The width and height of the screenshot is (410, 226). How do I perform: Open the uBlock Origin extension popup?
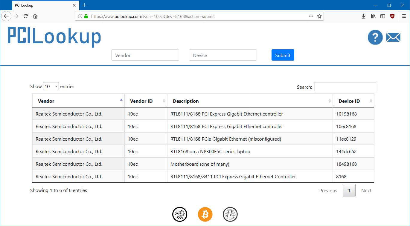coord(392,16)
